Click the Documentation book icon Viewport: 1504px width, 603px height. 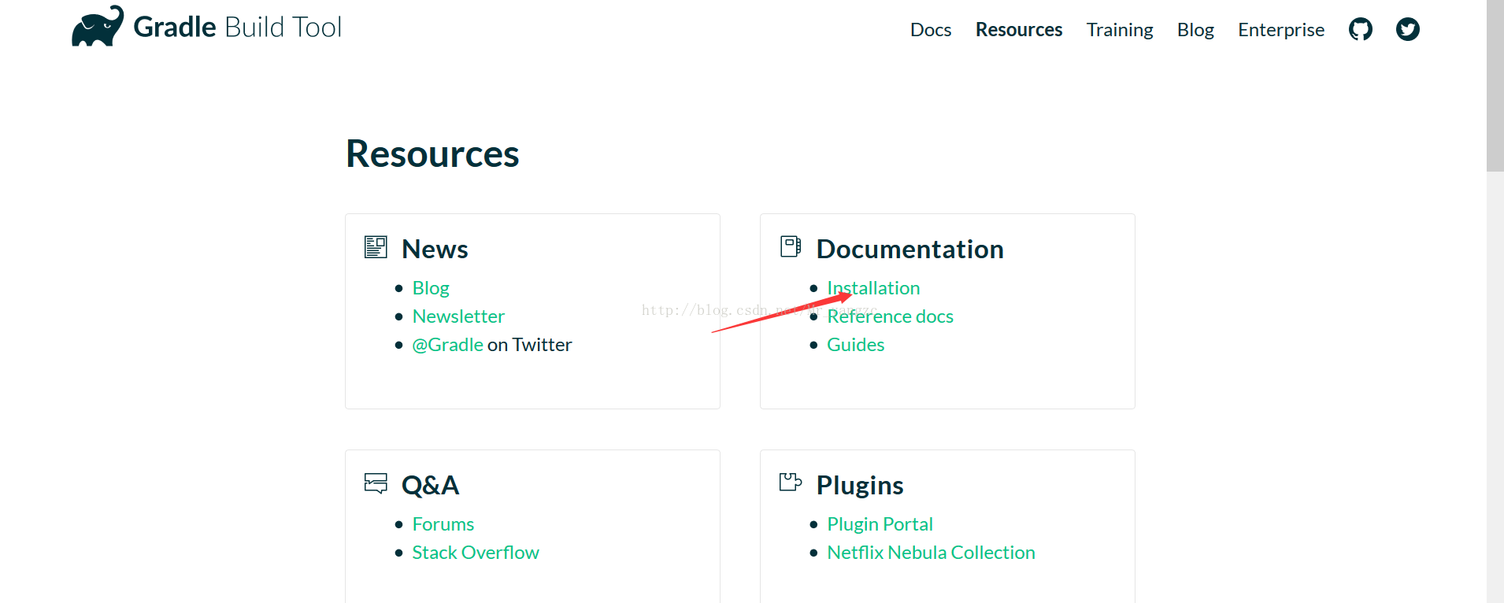point(791,246)
